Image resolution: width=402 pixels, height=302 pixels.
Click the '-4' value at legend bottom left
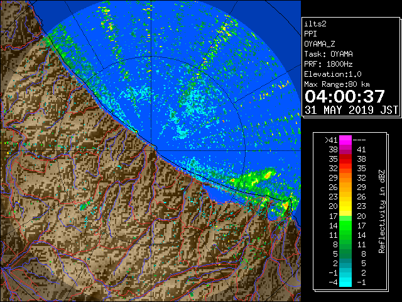click(333, 282)
